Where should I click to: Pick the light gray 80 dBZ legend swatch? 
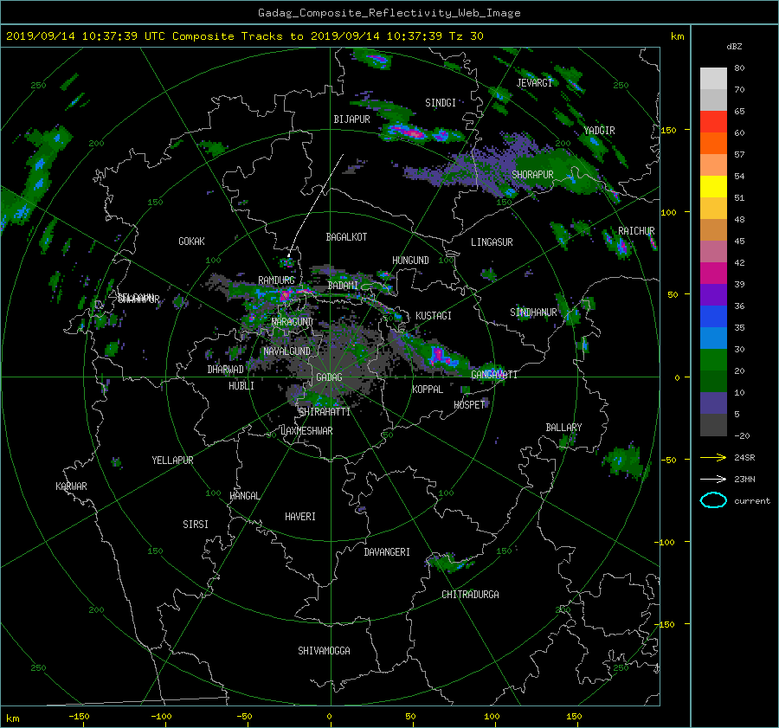point(713,78)
